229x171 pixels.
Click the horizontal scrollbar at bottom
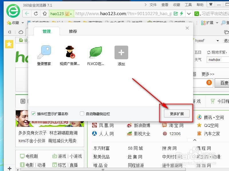coord(103,170)
